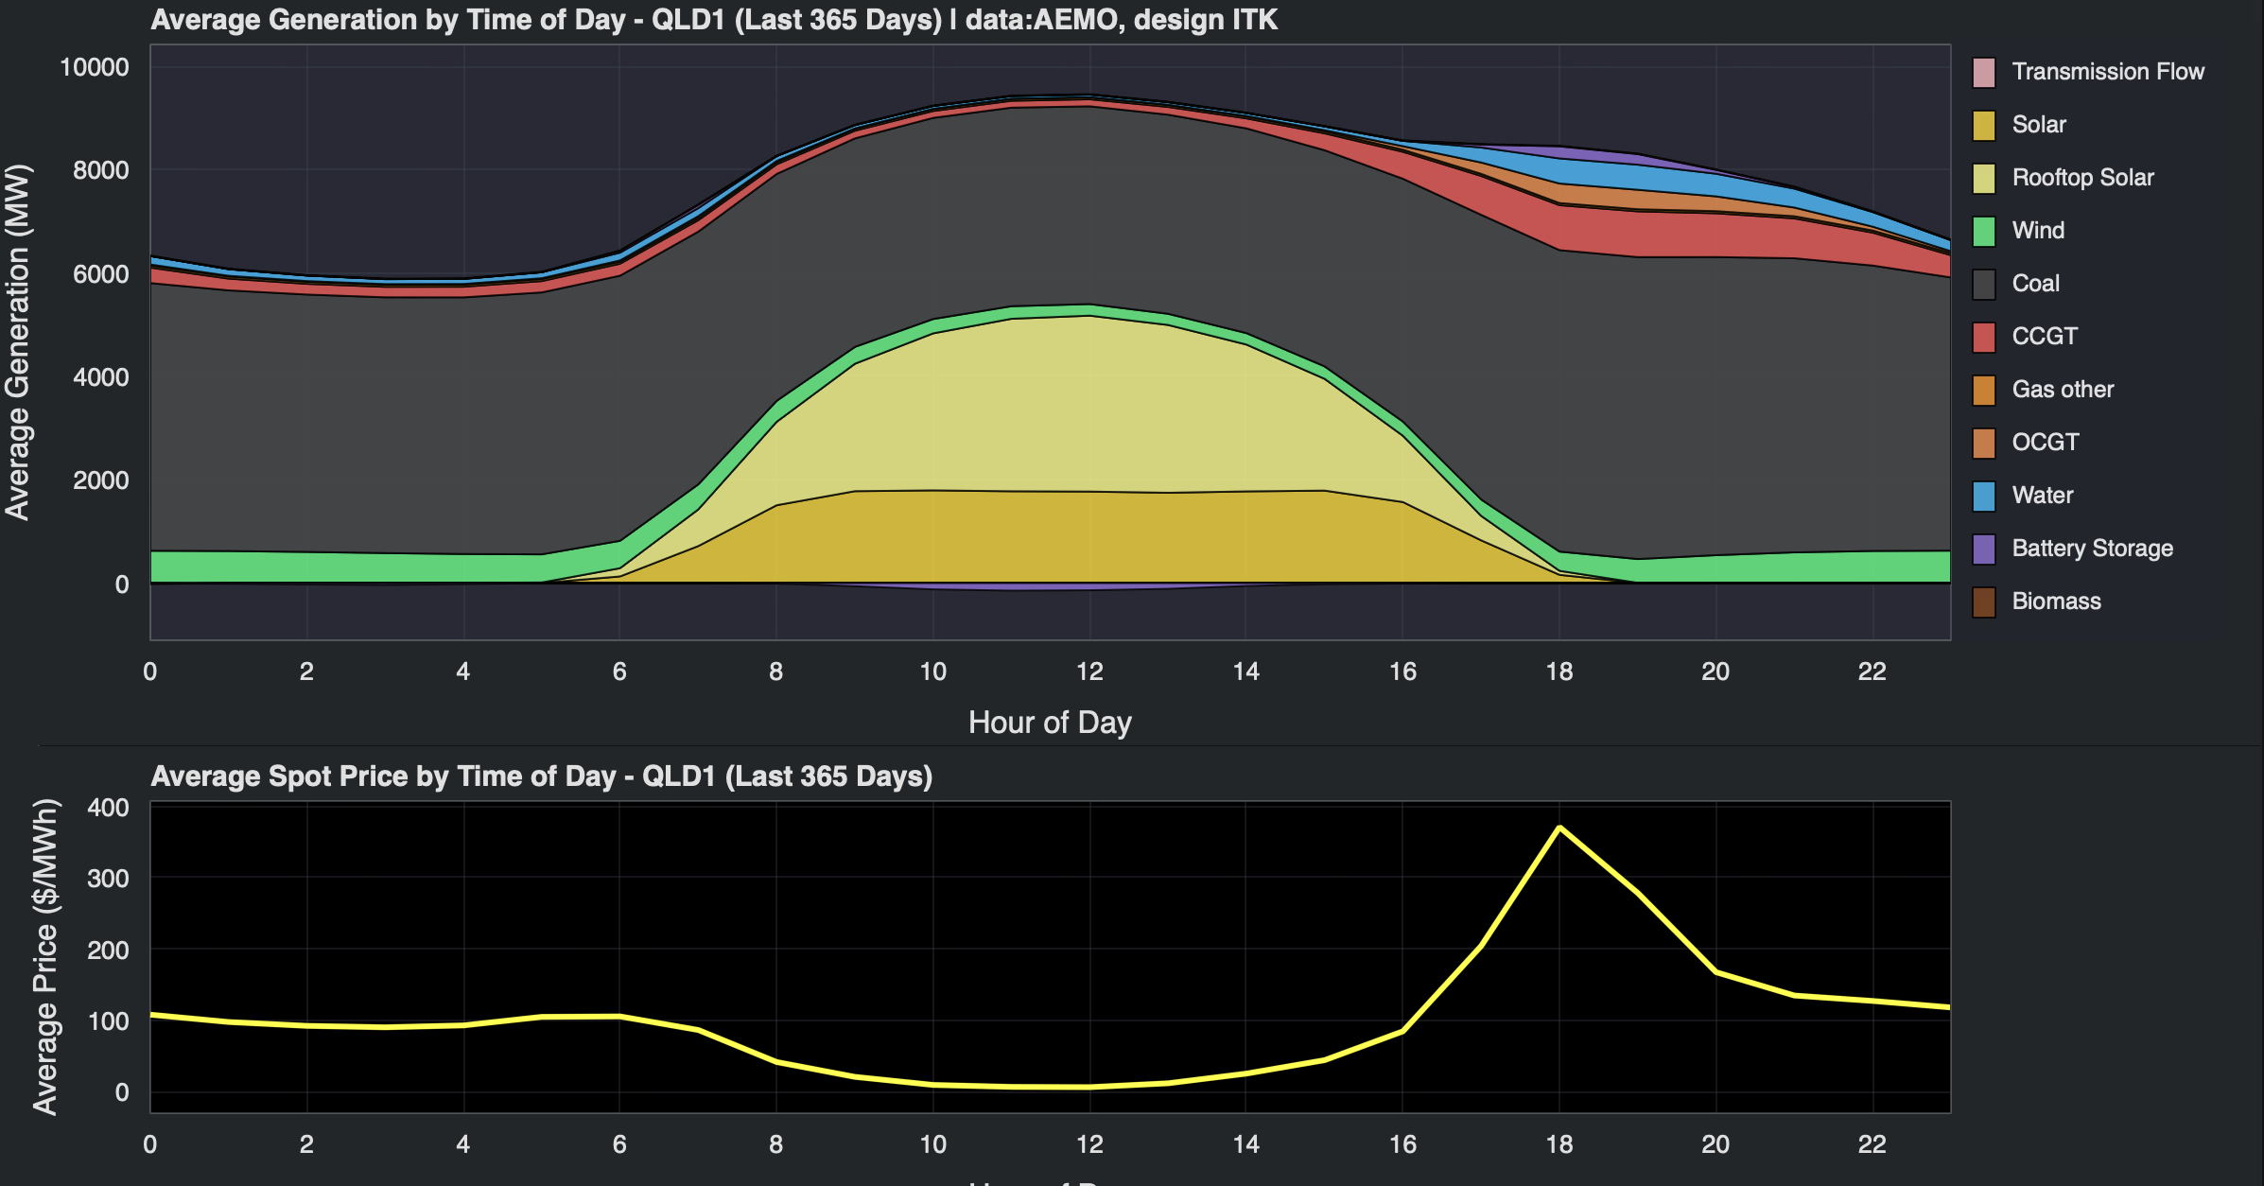Screen dimensions: 2264x1186
Task: Click the Solar legend color swatch
Action: pyautogui.click(x=1983, y=125)
